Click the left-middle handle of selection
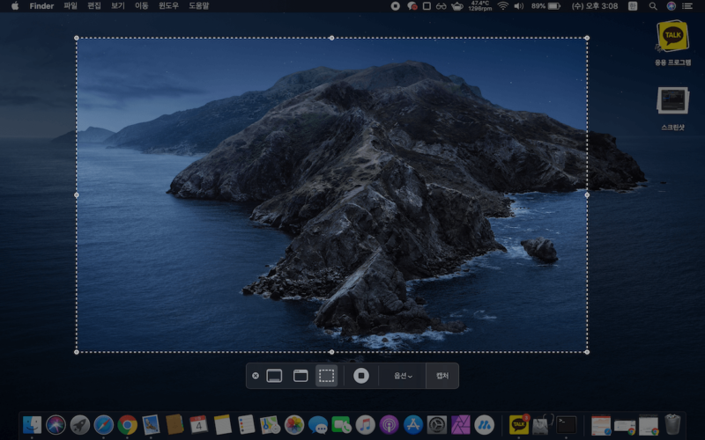This screenshot has height=440, width=705. click(77, 194)
